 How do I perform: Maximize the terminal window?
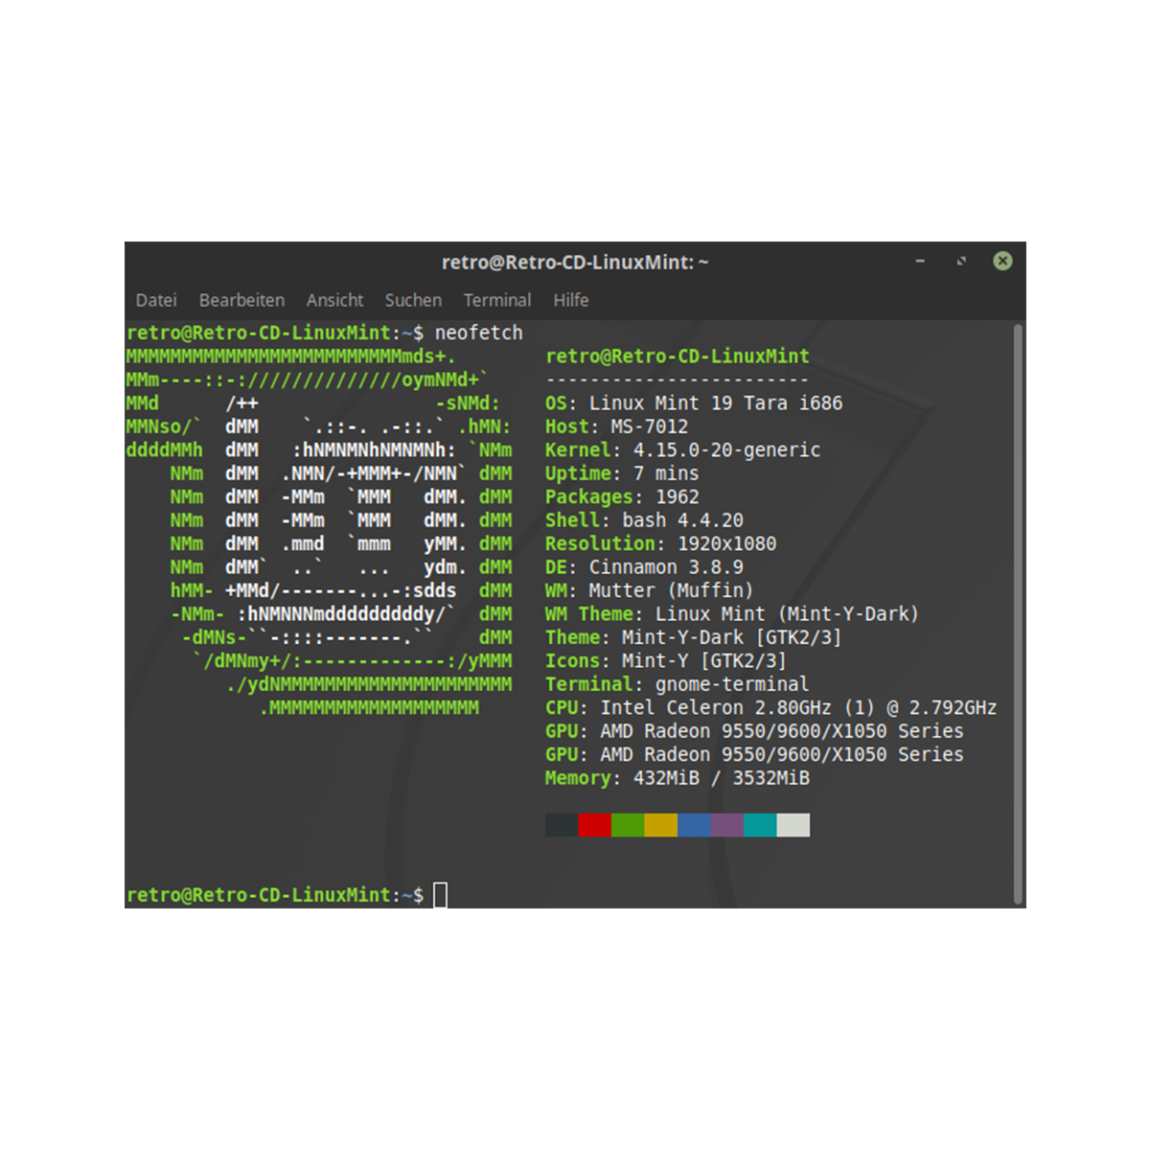point(961,261)
